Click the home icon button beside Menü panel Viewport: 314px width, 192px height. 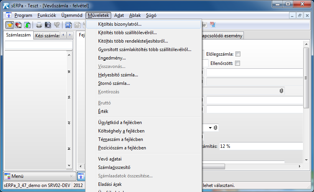click(x=81, y=176)
